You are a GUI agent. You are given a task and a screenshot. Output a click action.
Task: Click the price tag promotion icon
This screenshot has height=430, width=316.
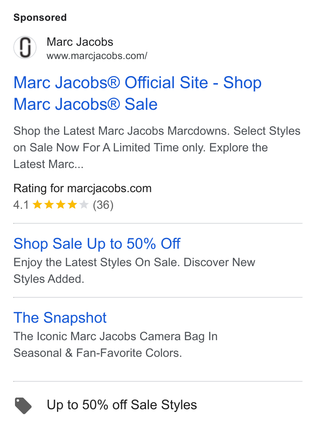(x=23, y=405)
